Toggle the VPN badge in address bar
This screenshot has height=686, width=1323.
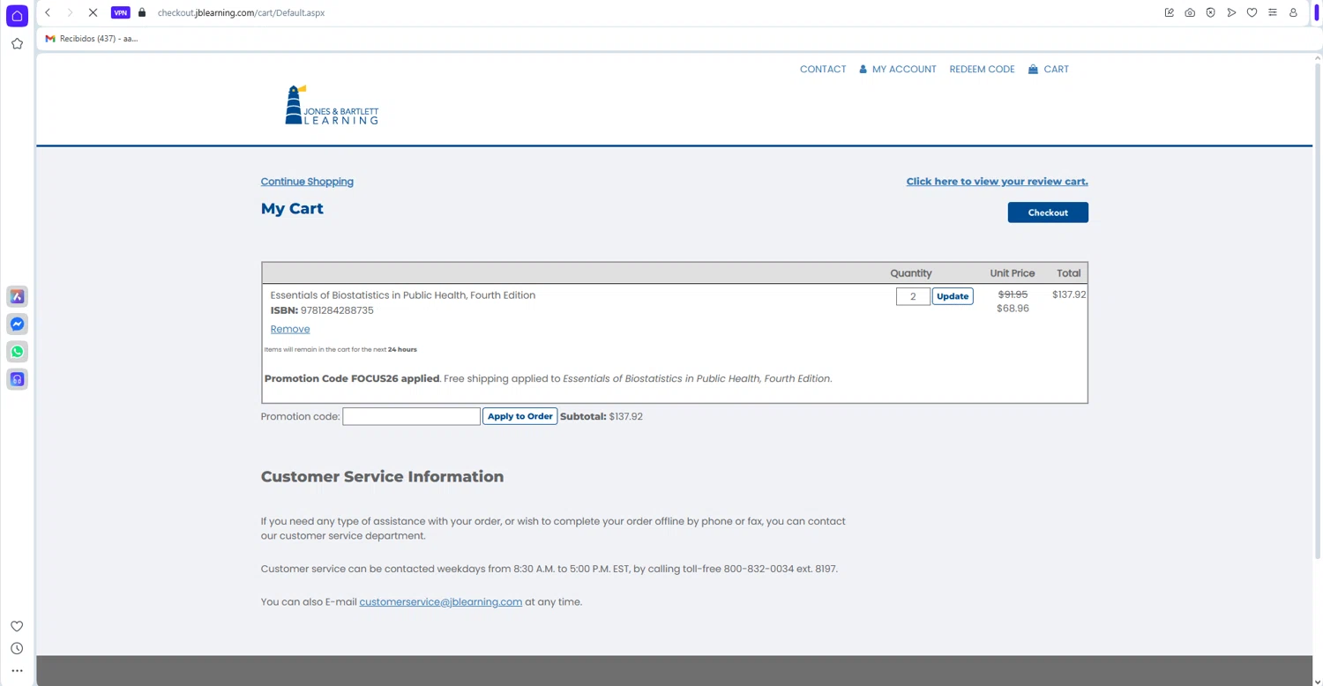point(121,12)
